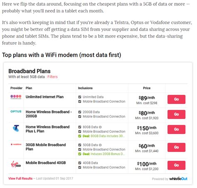Expand the Vodafone 20GB bonus deal
Viewport: 197px width, 188px height.
(x=103, y=154)
